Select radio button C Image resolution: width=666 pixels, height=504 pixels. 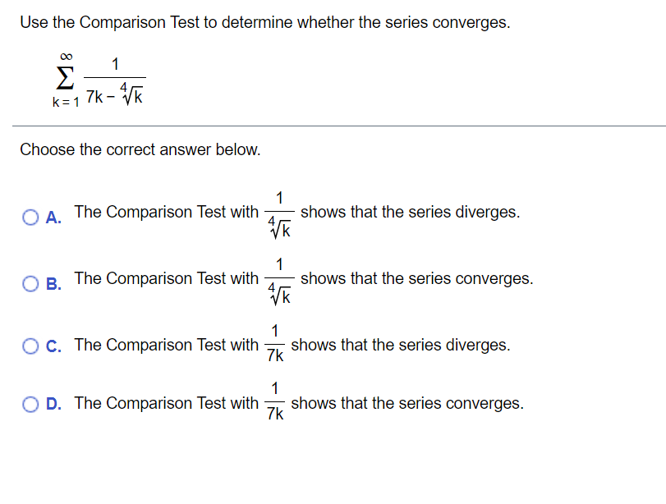[x=31, y=345]
